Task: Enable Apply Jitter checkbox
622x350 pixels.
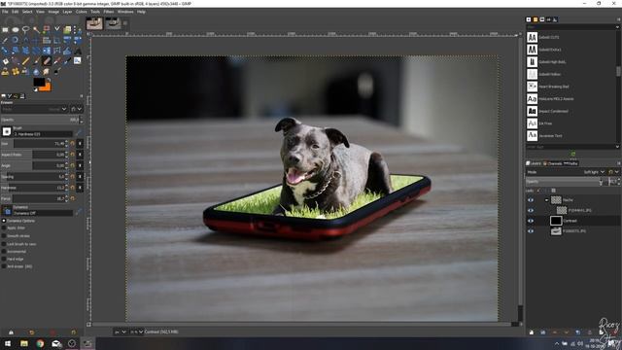Action: point(4,228)
